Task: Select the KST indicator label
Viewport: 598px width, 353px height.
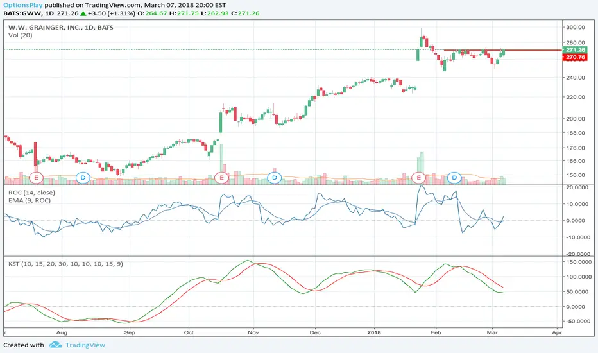Action: coord(65,264)
